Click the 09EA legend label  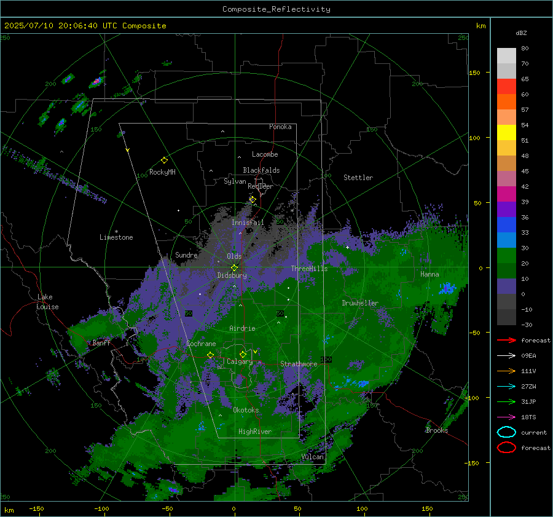[x=528, y=356]
